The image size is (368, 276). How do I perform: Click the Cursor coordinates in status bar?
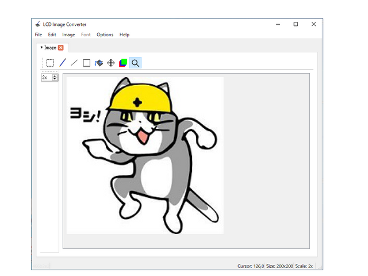(x=251, y=266)
